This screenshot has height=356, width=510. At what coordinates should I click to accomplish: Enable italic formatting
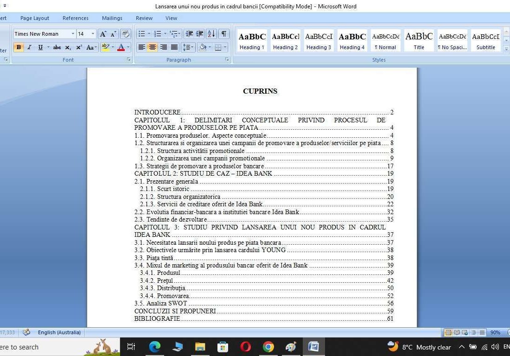tap(29, 47)
